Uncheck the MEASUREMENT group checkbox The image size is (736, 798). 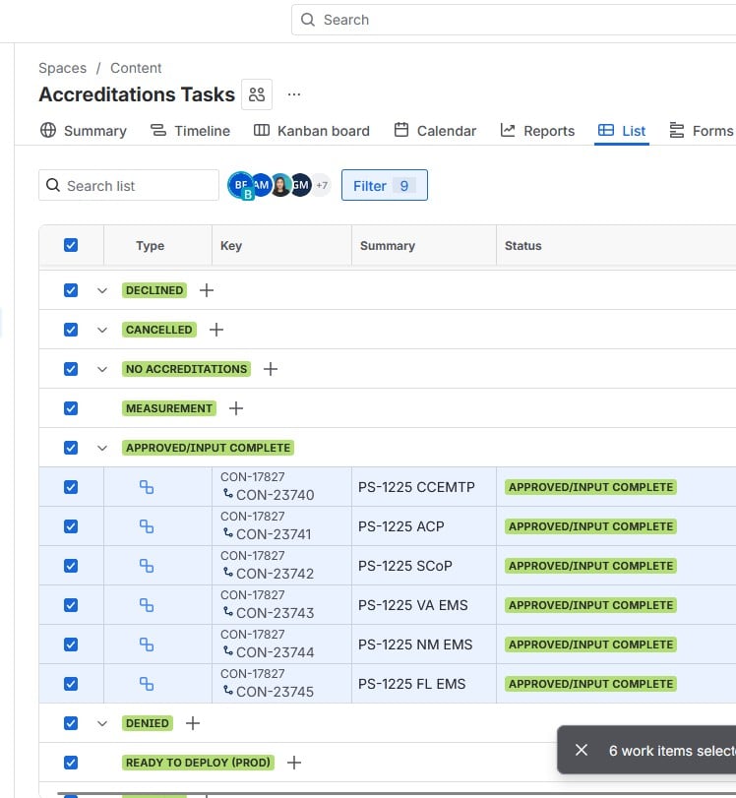coord(71,408)
